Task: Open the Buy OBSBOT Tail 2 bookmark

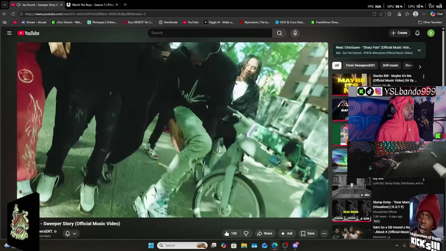Action: tap(138, 22)
